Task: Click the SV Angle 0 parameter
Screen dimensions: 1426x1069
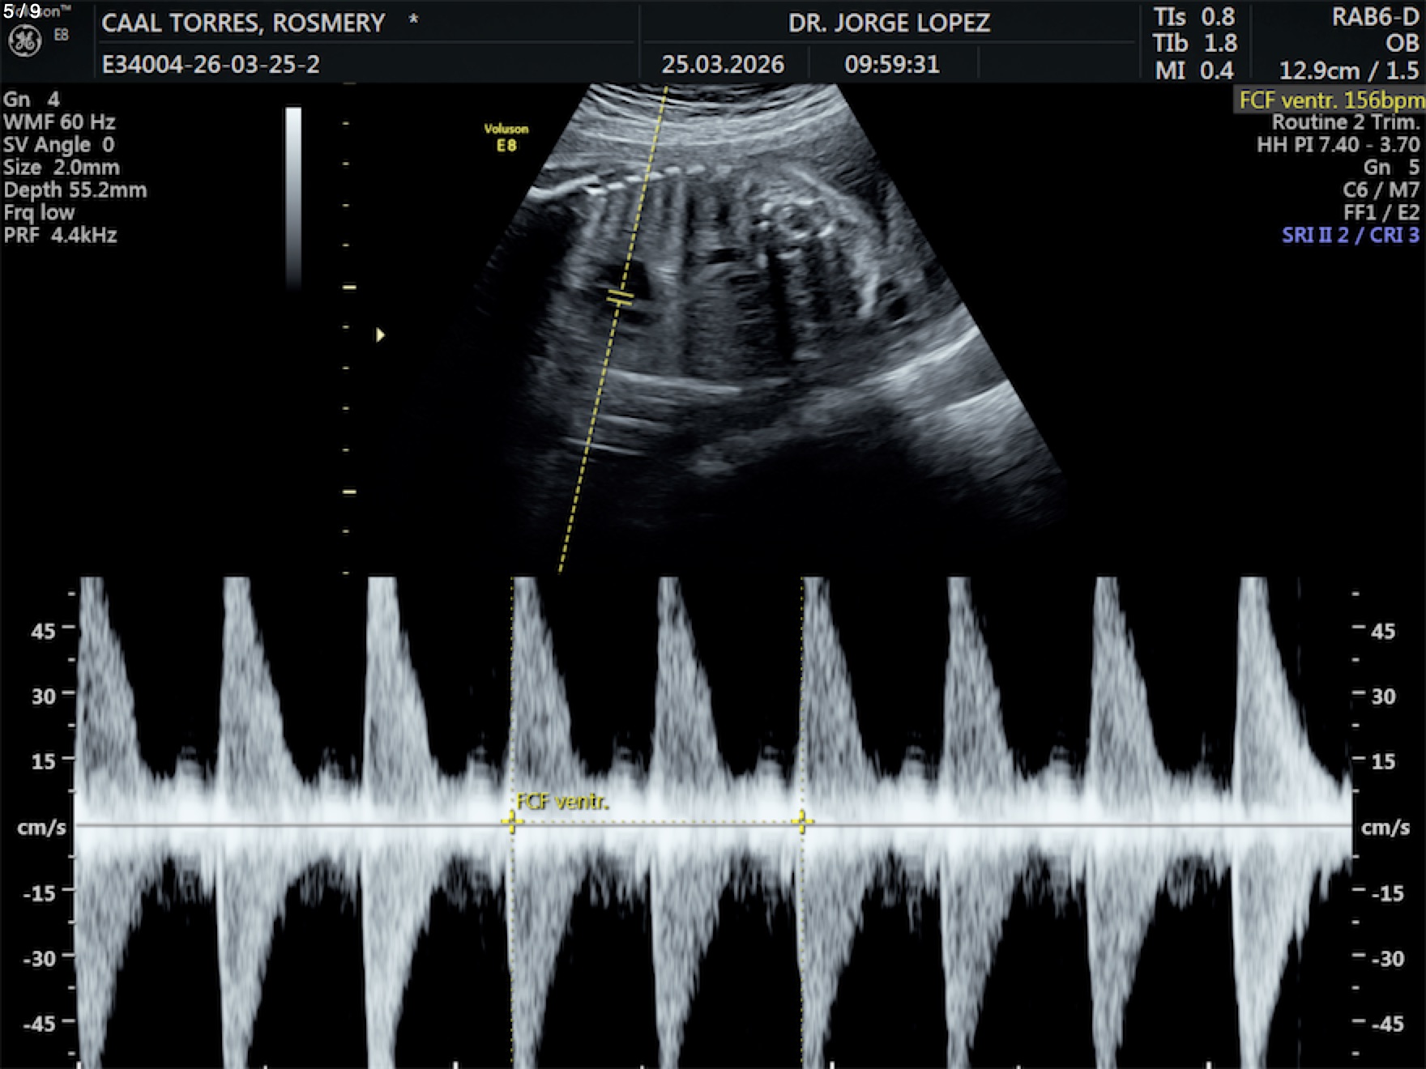Action: [x=59, y=145]
